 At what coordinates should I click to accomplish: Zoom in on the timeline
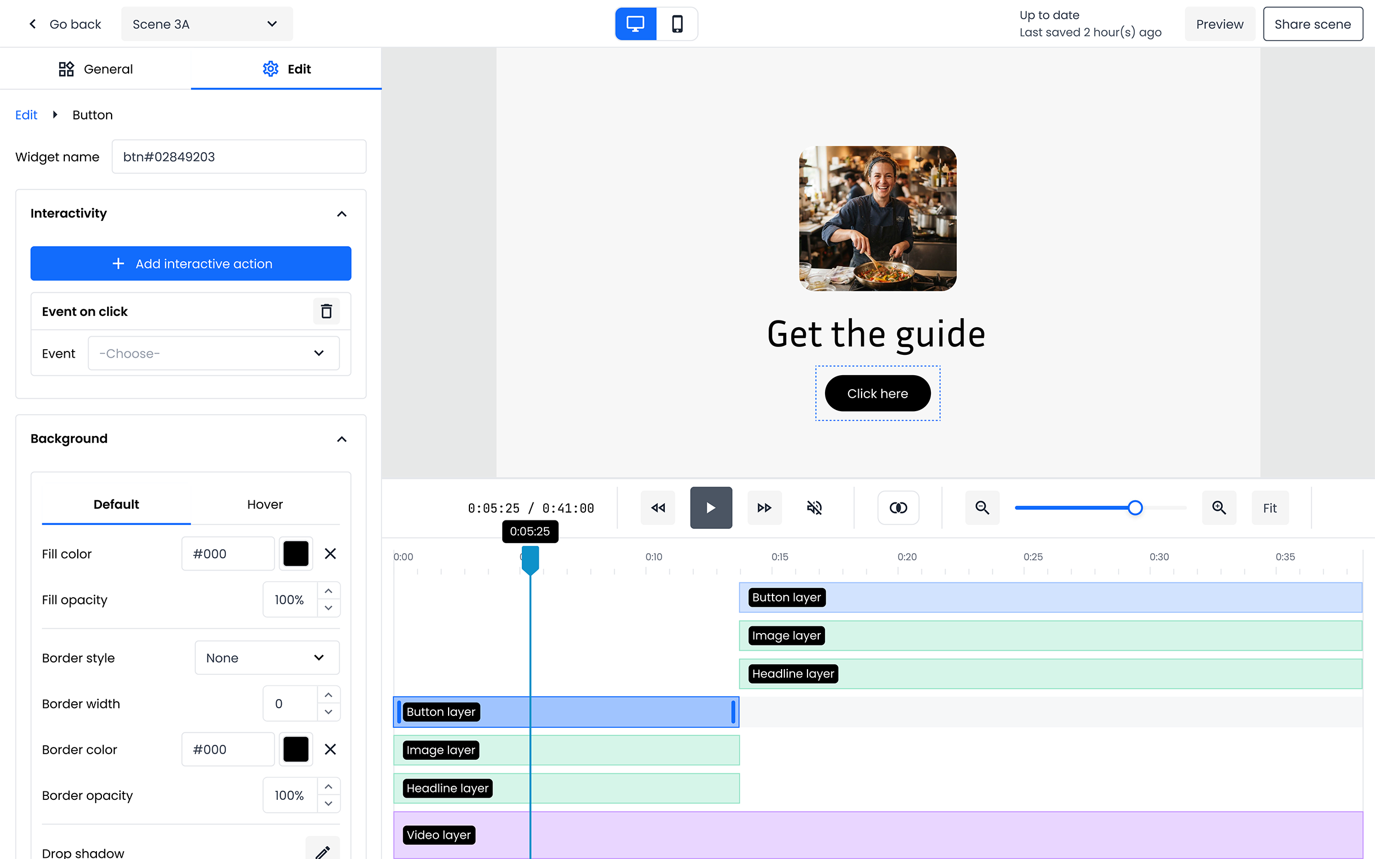pos(1219,508)
